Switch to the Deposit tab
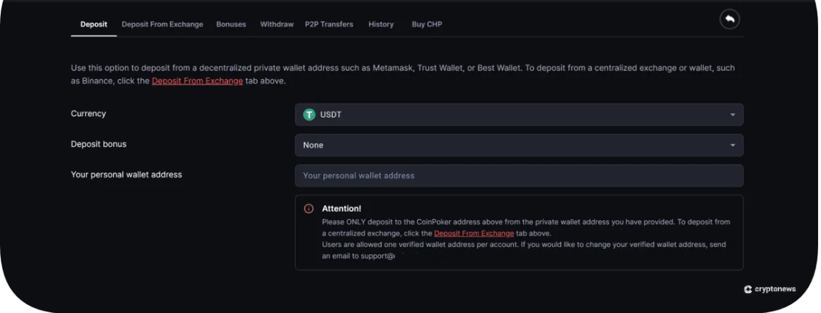The image size is (821, 313). (x=94, y=24)
